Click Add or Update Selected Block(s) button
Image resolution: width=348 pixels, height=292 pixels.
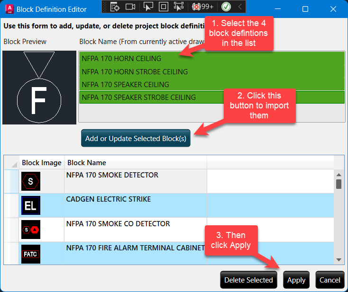tap(136, 138)
